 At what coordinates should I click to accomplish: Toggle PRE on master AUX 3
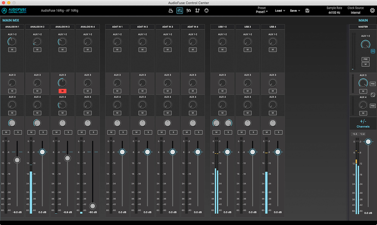[x=372, y=84]
